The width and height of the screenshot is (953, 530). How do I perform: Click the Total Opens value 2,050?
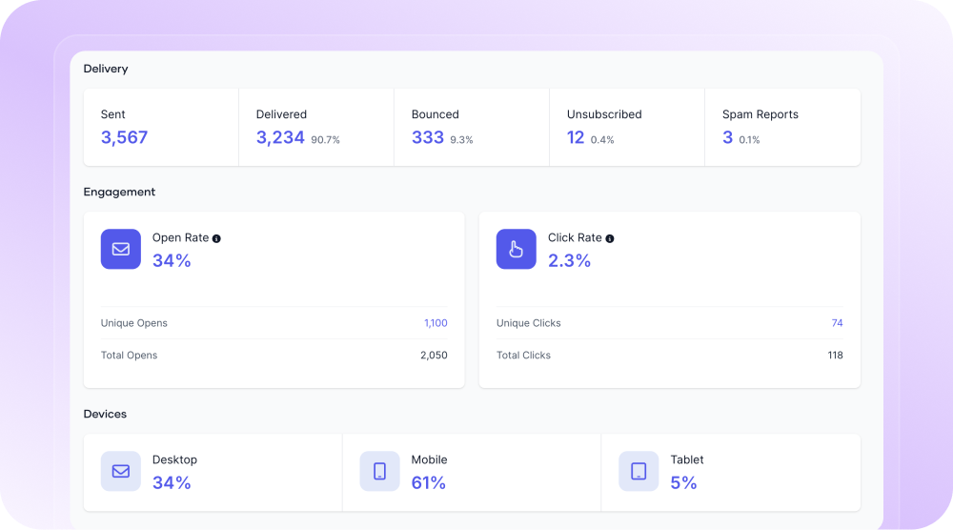coord(434,355)
